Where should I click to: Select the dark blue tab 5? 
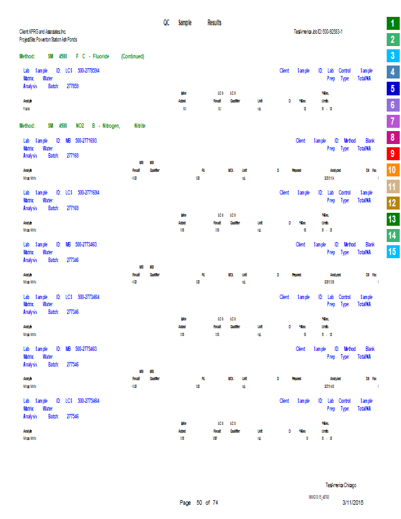392,89
